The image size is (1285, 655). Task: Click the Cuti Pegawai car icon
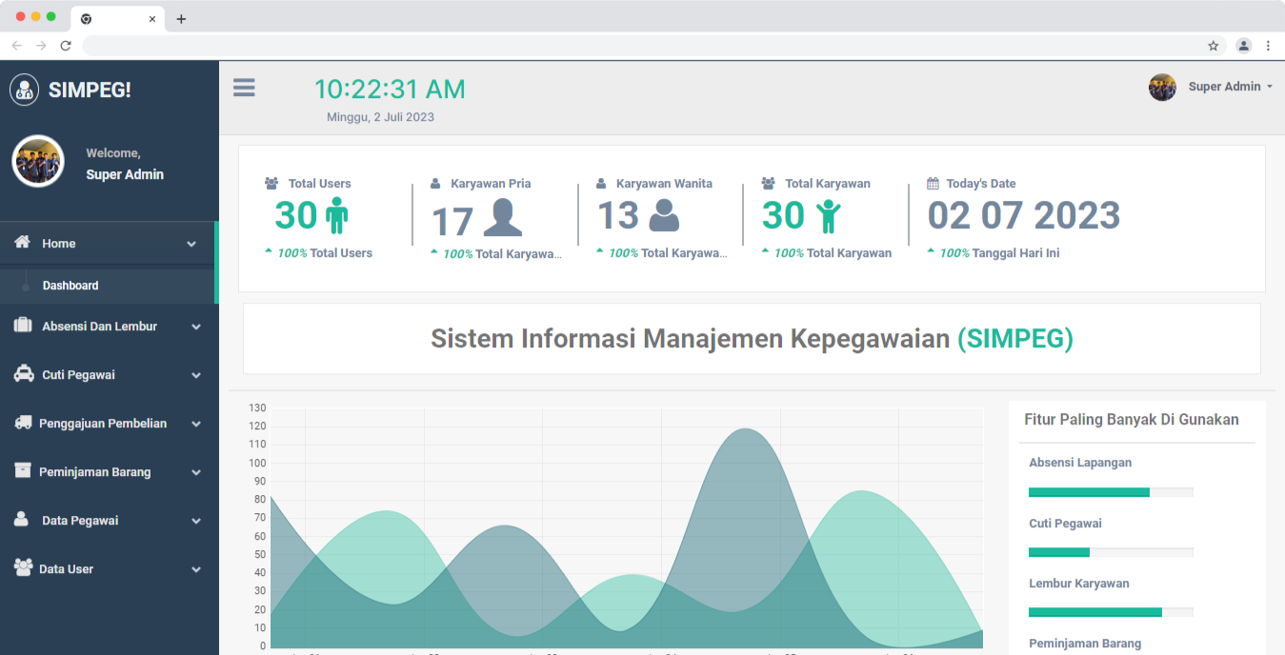pos(23,374)
